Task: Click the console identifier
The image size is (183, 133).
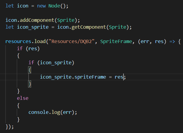Action: (38, 112)
